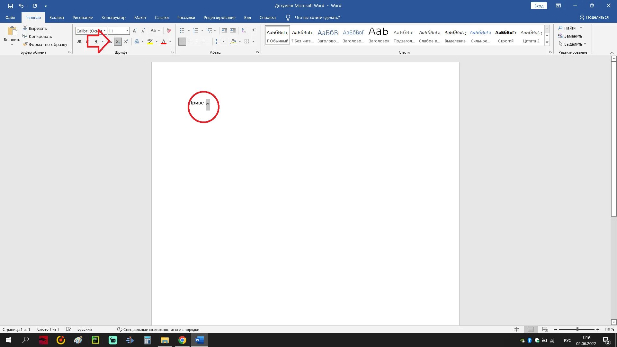Click the Format Painter brush icon
The image size is (617, 347).
[x=25, y=44]
